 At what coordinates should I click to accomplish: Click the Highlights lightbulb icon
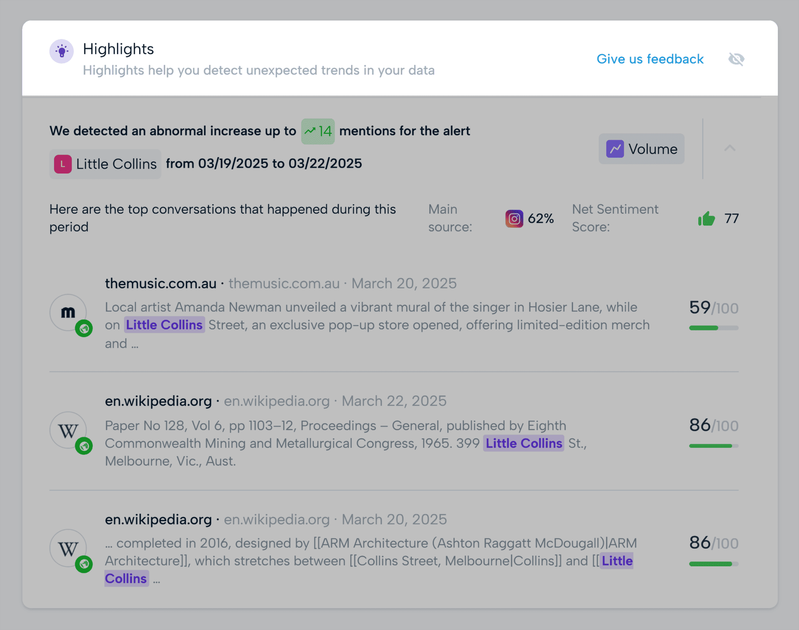click(62, 51)
